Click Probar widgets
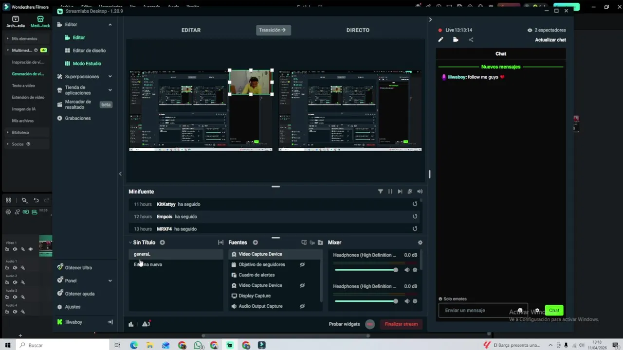This screenshot has height=350, width=623. [344, 324]
